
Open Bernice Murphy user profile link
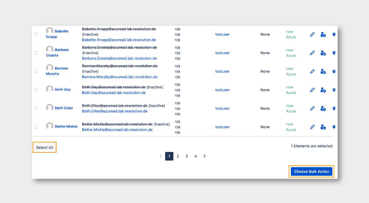[x=57, y=71]
